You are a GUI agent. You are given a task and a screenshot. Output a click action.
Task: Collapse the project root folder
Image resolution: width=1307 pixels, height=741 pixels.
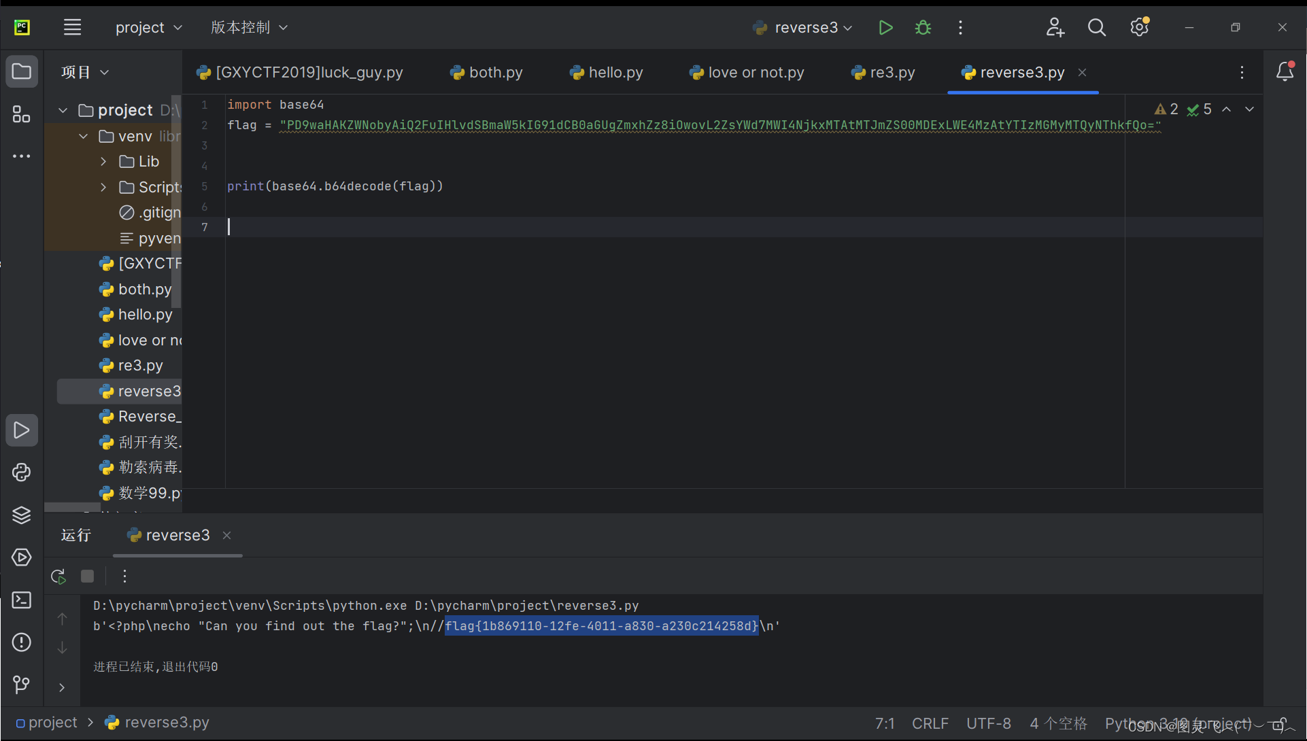[63, 110]
